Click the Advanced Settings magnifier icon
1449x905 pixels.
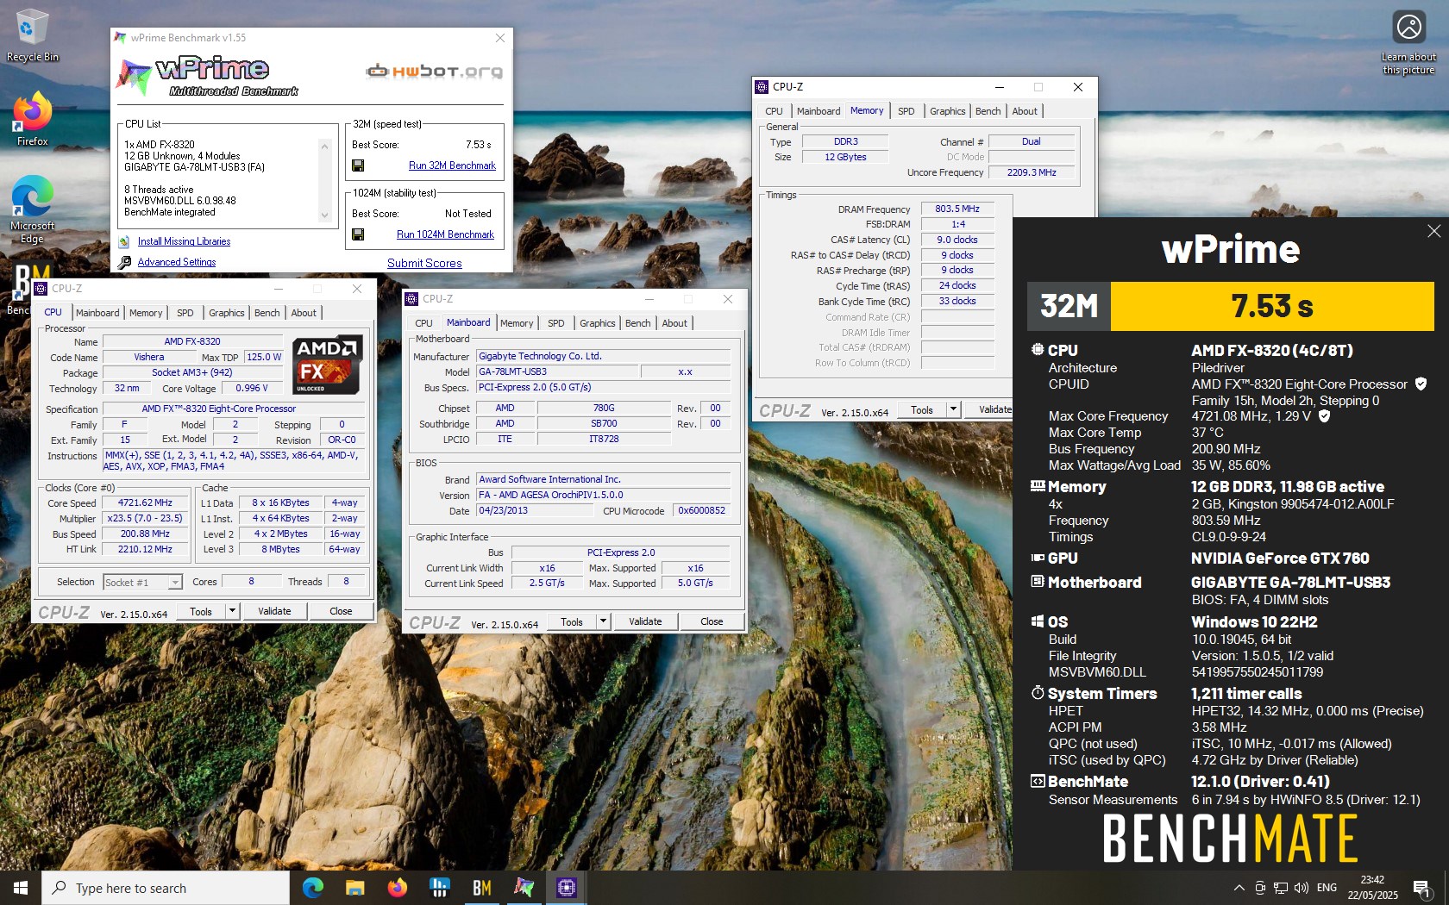click(x=124, y=262)
